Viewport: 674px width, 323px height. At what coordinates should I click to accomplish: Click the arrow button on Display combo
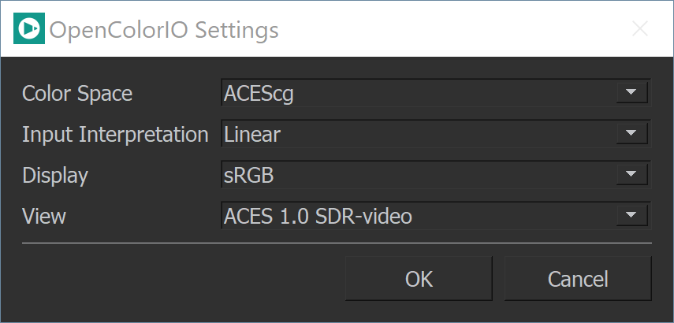[x=631, y=174]
